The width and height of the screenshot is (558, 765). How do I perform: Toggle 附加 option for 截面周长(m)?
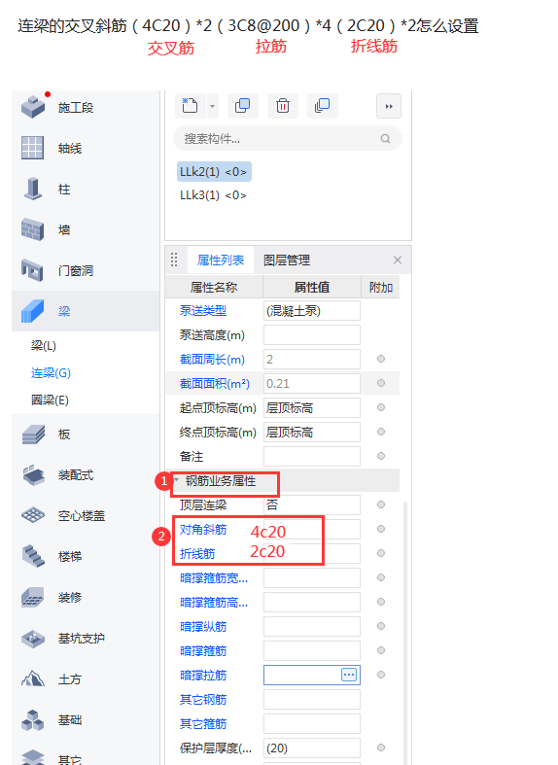[x=381, y=359]
